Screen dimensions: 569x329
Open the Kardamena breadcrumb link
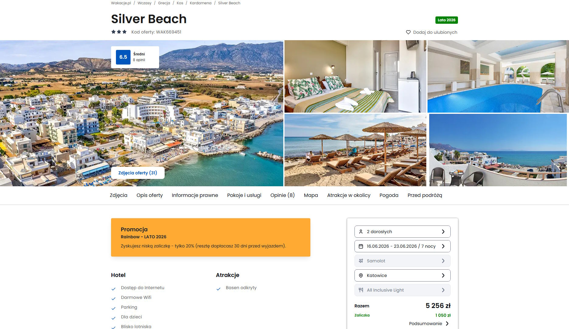tap(201, 3)
